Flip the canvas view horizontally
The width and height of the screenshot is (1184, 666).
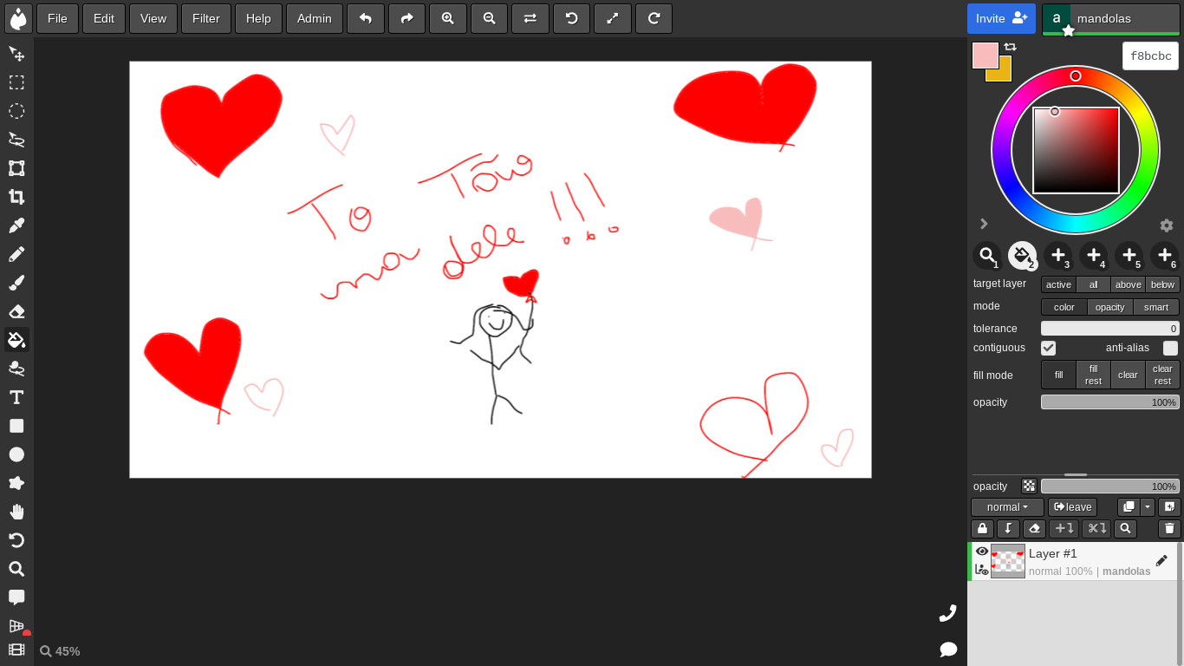[x=530, y=18]
